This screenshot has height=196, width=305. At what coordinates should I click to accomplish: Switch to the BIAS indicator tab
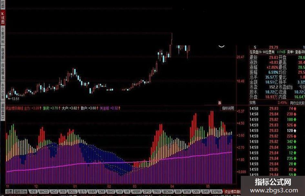tap(111, 192)
